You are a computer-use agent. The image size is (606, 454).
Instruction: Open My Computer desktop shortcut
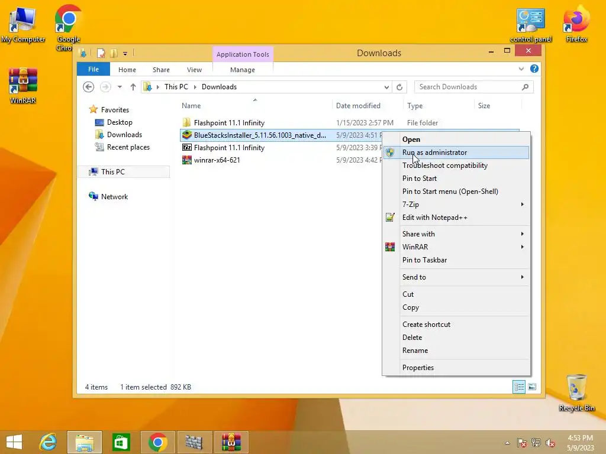click(x=23, y=24)
